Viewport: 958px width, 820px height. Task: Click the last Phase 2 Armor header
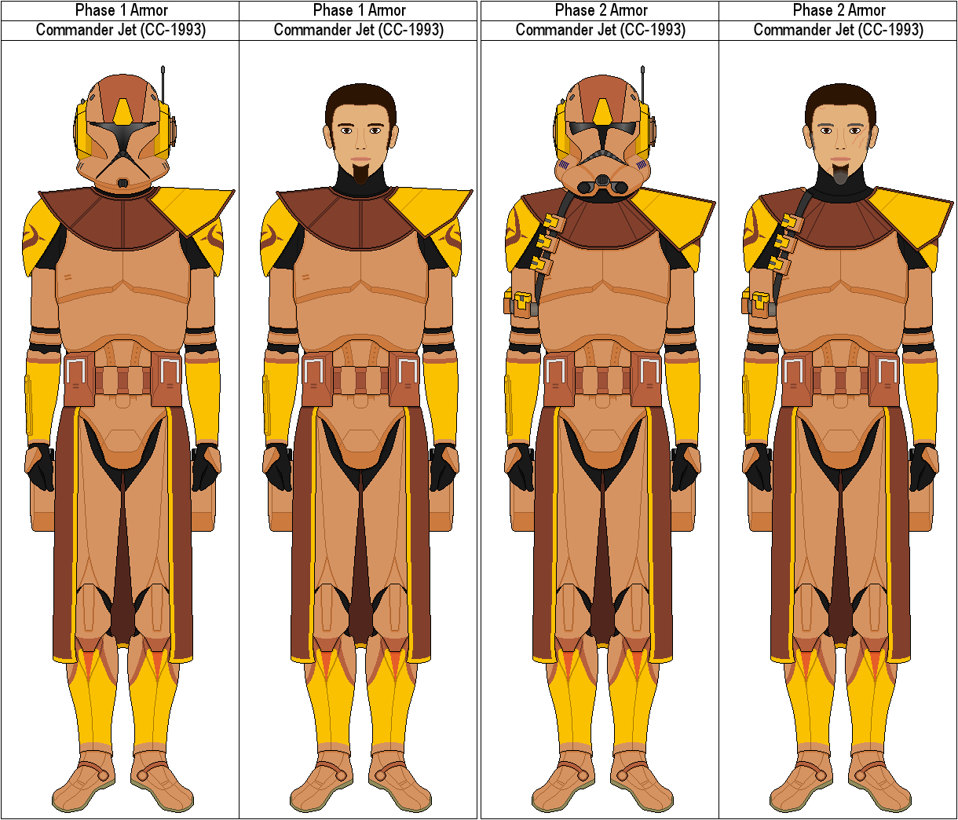[x=839, y=10]
